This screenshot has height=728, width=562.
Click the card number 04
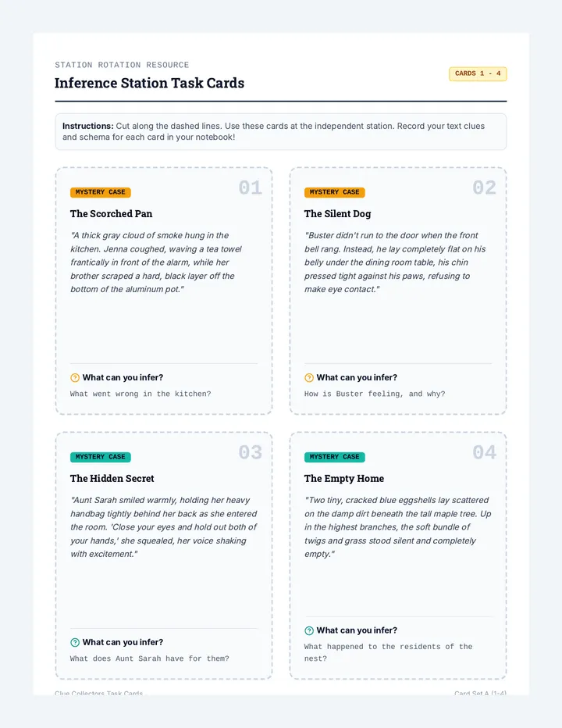[484, 453]
